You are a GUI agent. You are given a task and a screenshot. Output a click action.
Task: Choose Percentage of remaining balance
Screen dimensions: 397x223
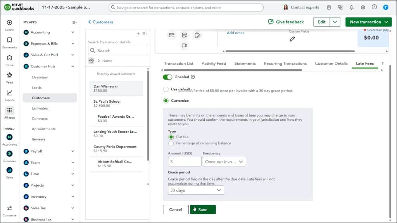click(x=171, y=143)
